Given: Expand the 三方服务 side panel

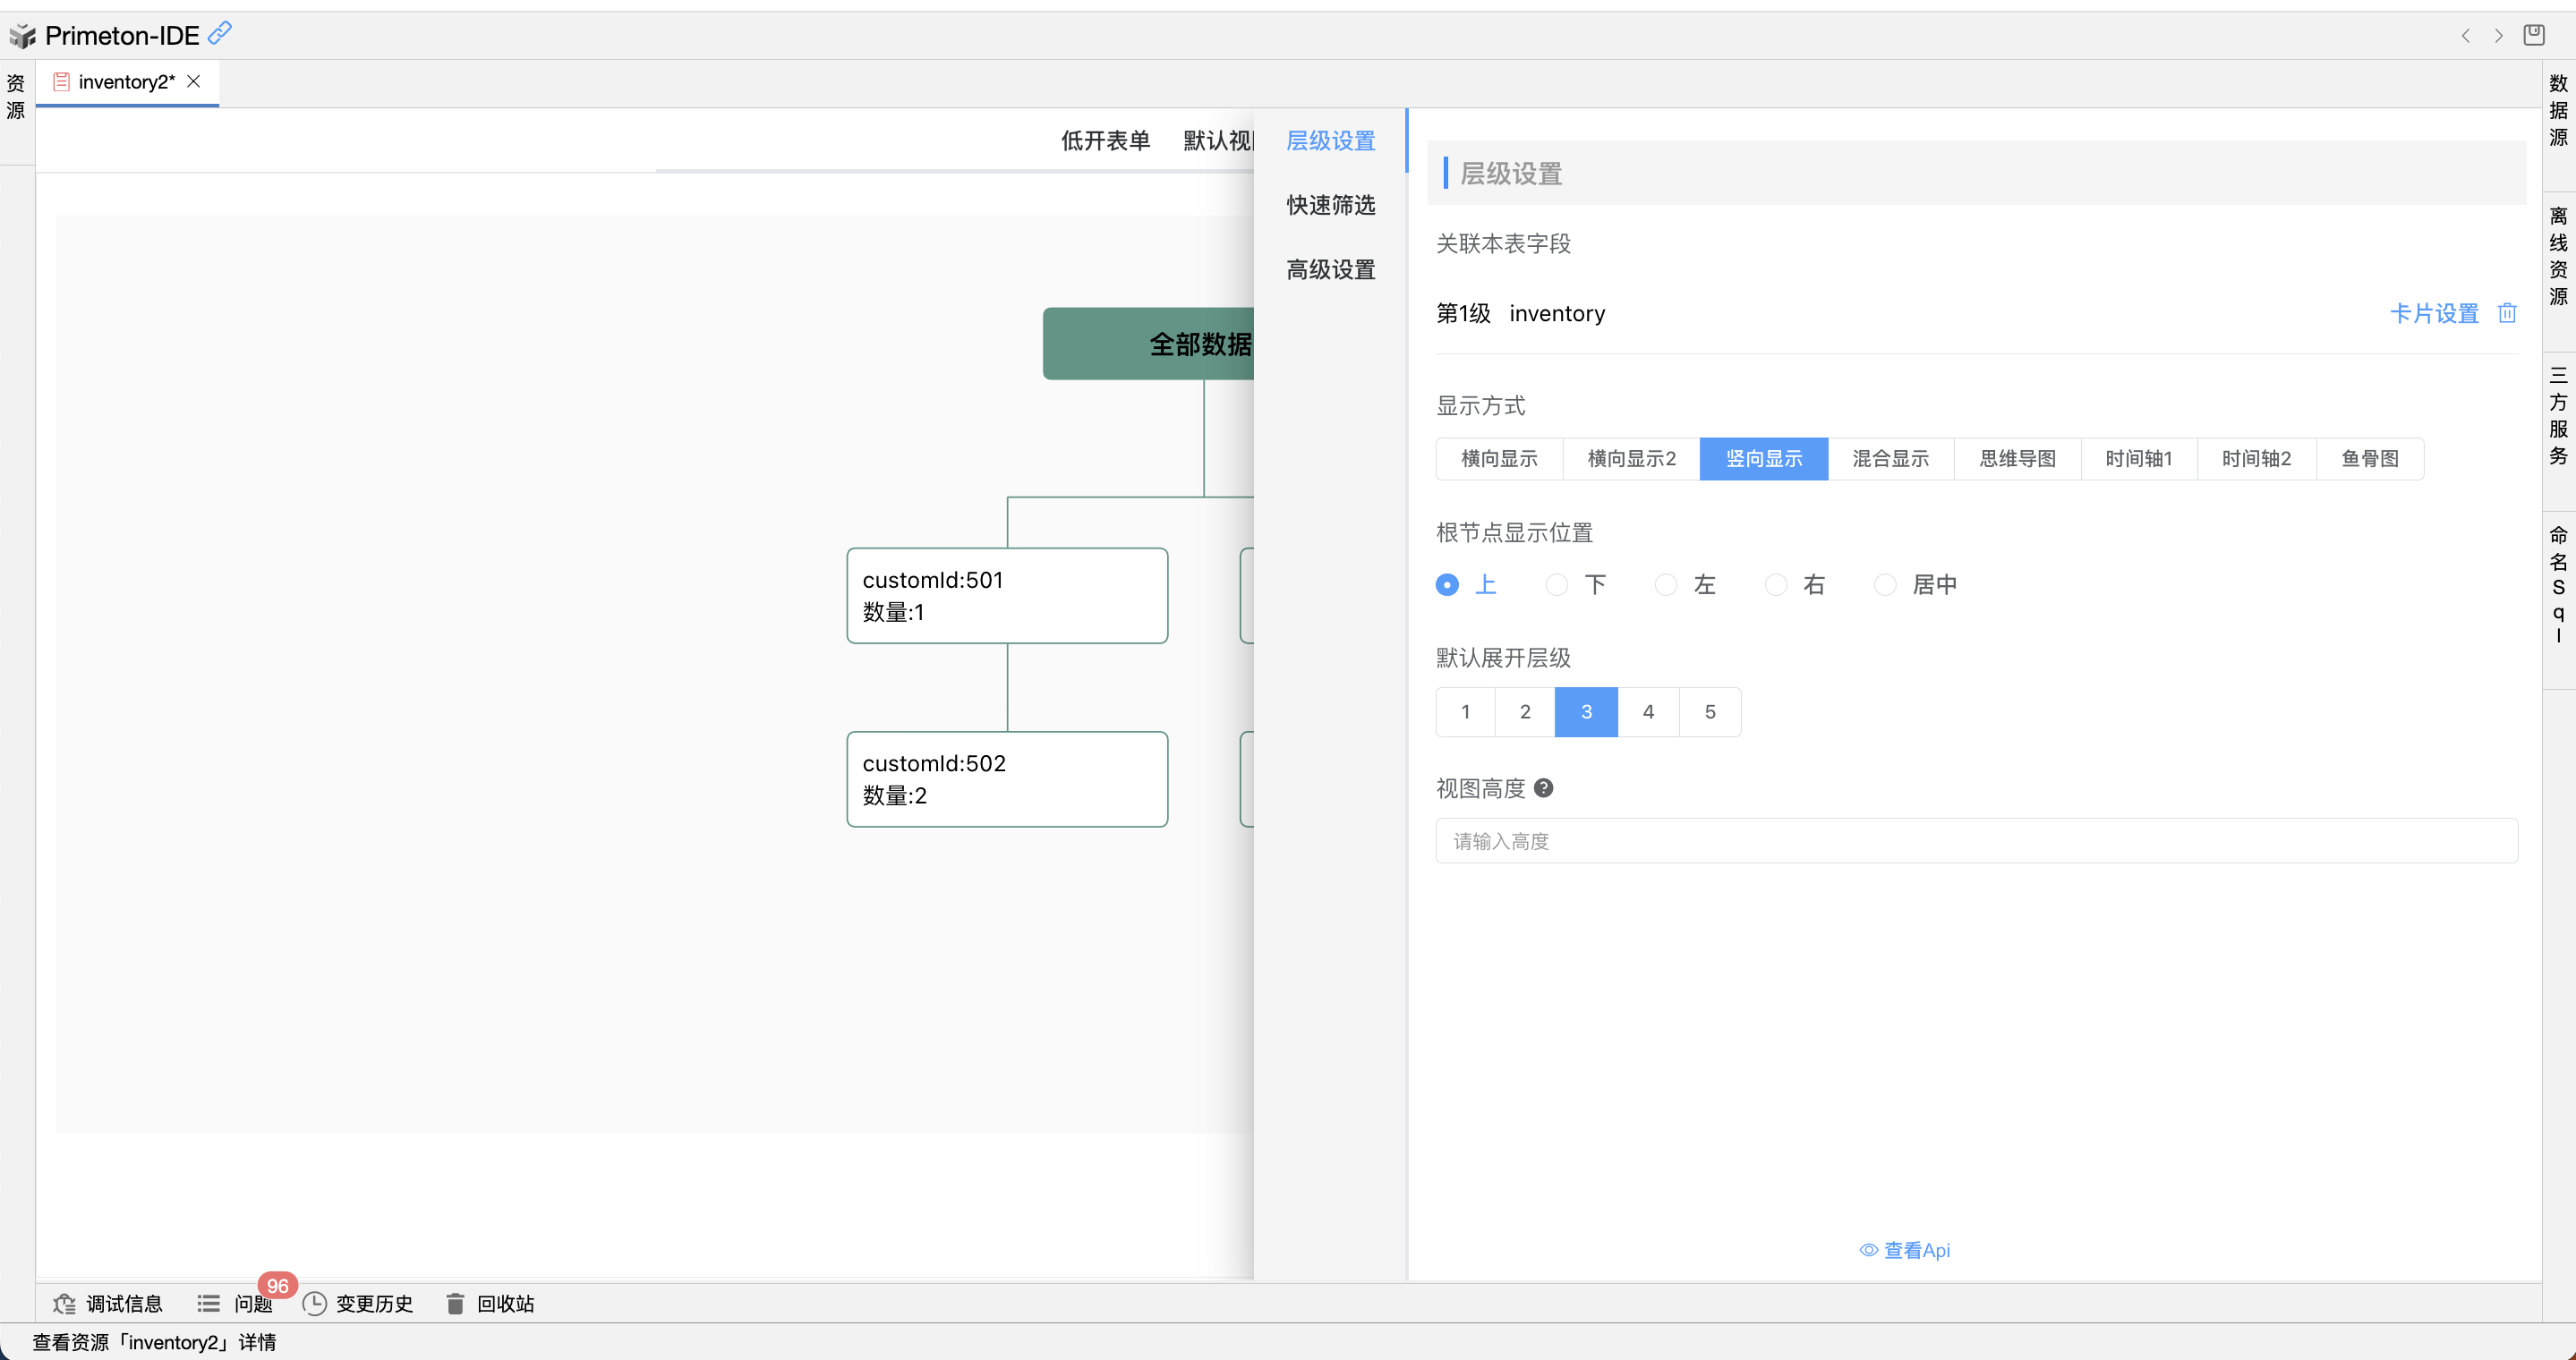Looking at the screenshot, I should pos(2558,416).
